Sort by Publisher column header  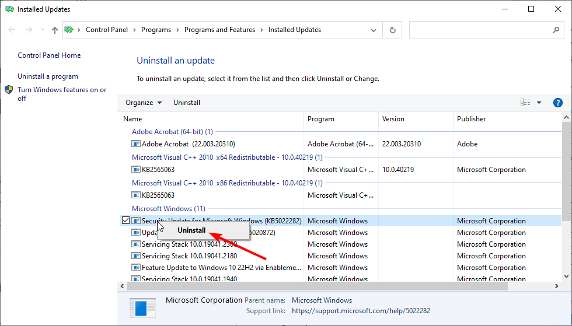507,119
